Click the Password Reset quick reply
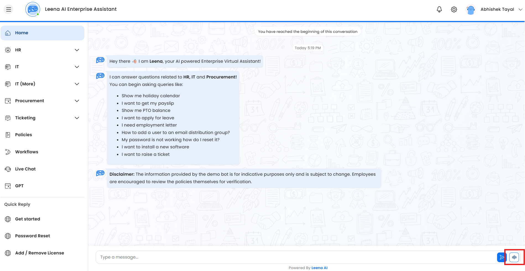 tap(42, 236)
